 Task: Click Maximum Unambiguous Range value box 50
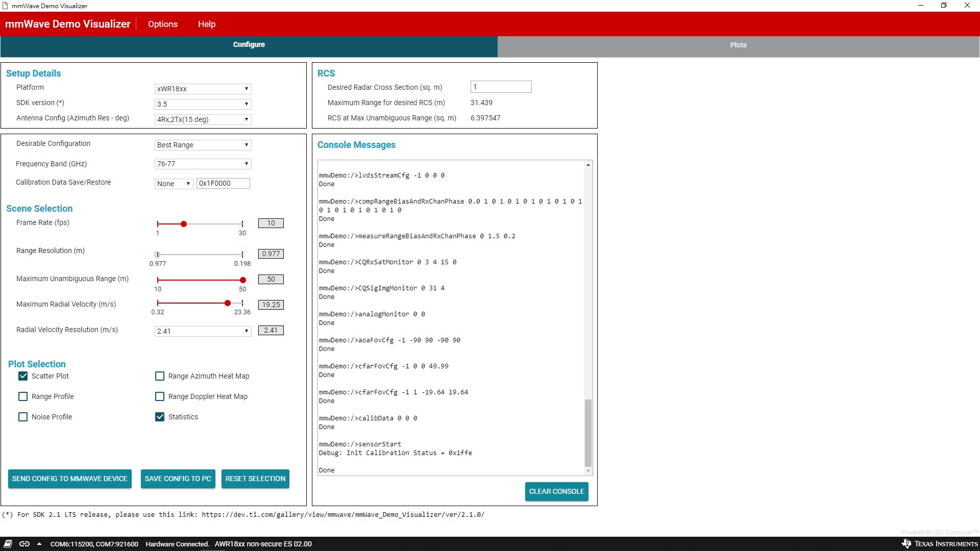coord(271,279)
